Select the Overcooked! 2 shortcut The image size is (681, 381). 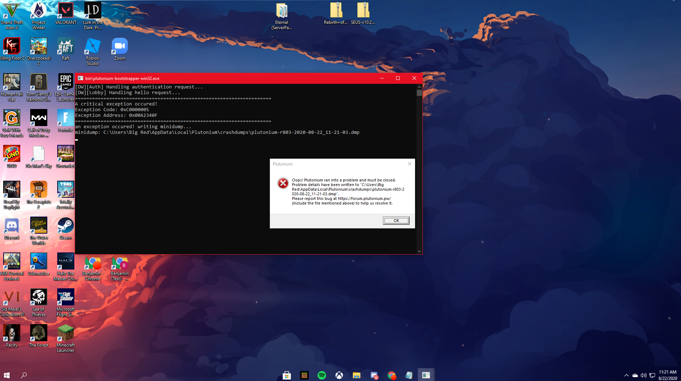pyautogui.click(x=39, y=51)
